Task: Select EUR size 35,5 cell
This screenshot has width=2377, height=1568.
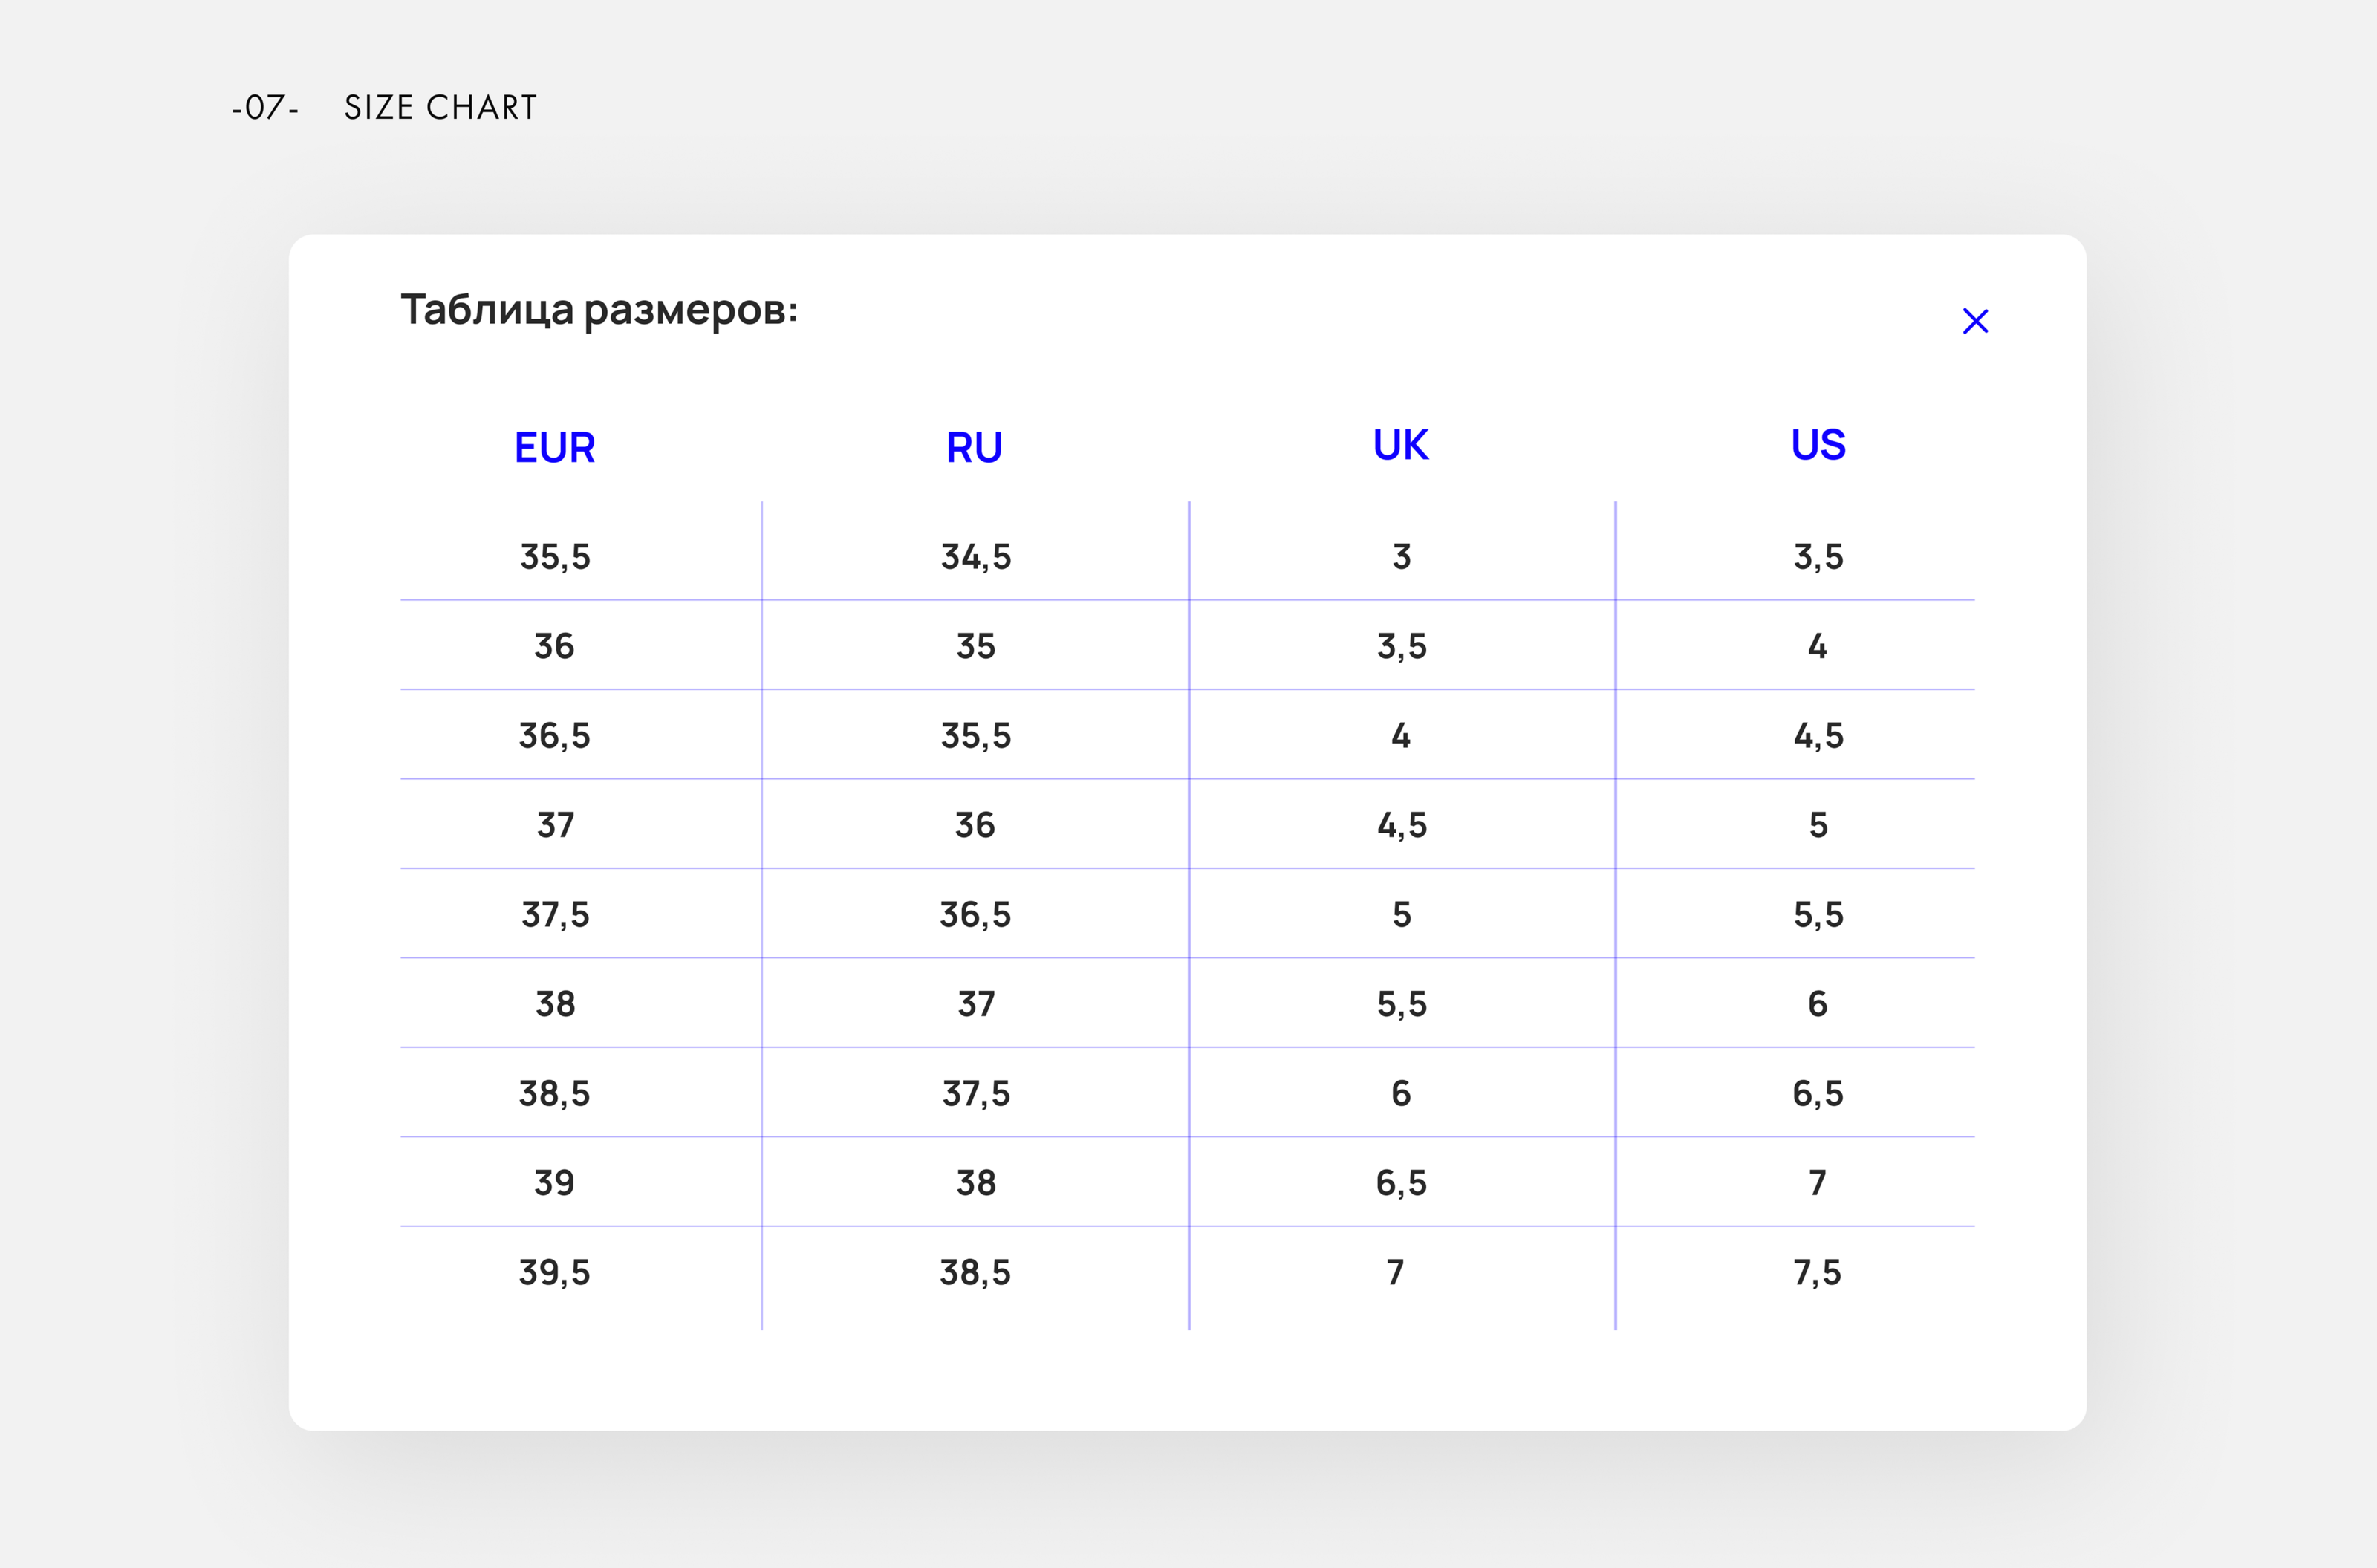Action: (x=555, y=556)
